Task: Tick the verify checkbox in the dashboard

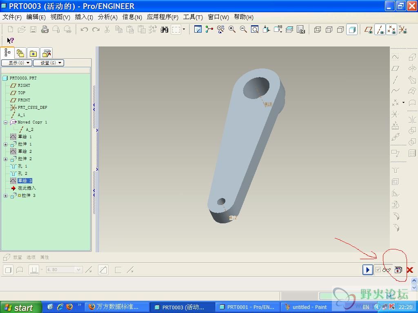Action: 378,270
